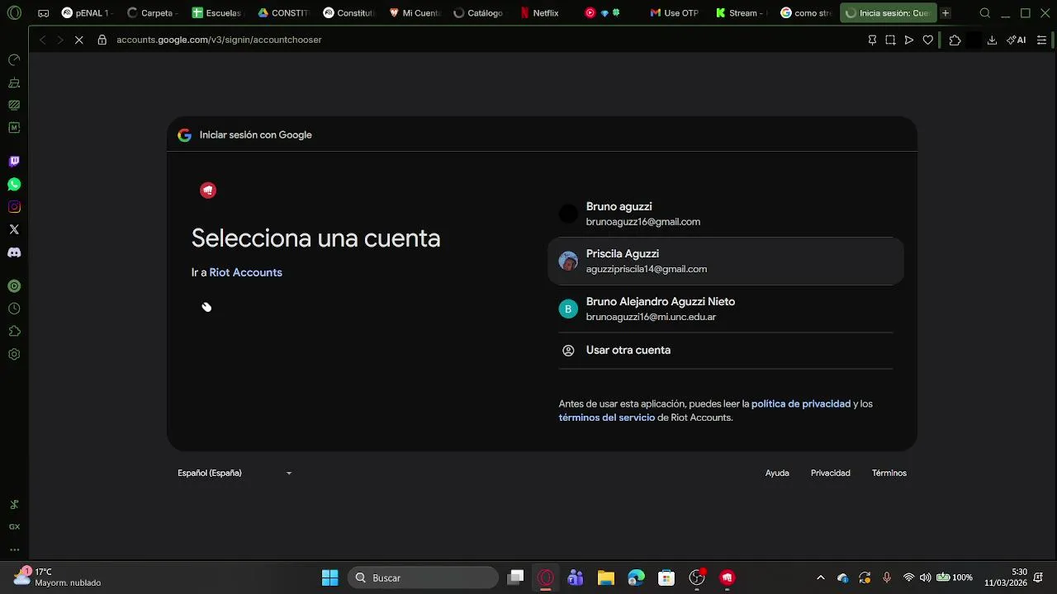Click the 'Ayuda' footer link
Image resolution: width=1057 pixels, height=594 pixels.
click(777, 473)
